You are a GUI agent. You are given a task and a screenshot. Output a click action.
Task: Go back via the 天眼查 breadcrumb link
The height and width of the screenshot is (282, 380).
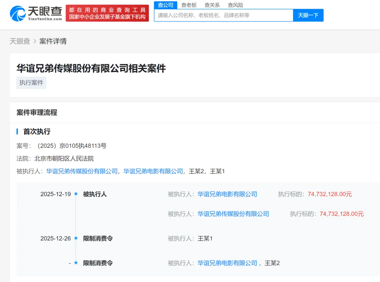coord(20,41)
